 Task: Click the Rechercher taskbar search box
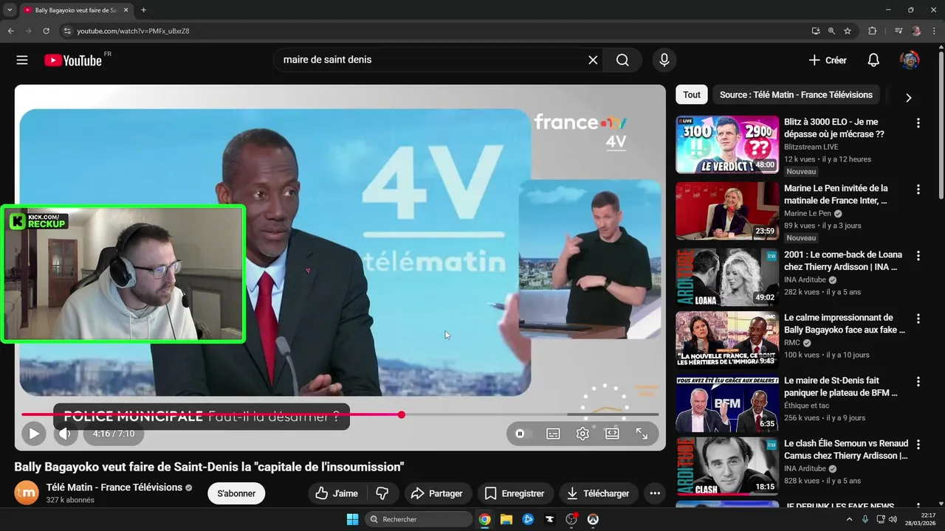coord(419,519)
